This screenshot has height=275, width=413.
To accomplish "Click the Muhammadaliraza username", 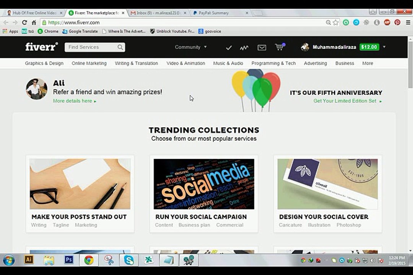I will coord(334,47).
